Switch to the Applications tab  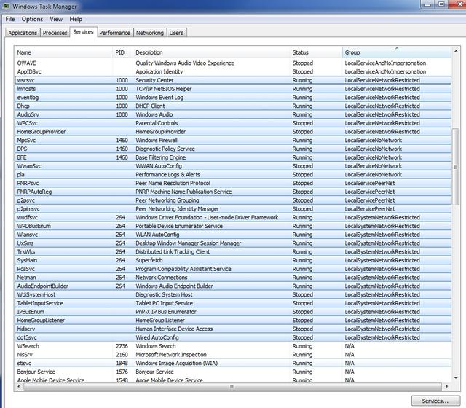pyautogui.click(x=23, y=33)
